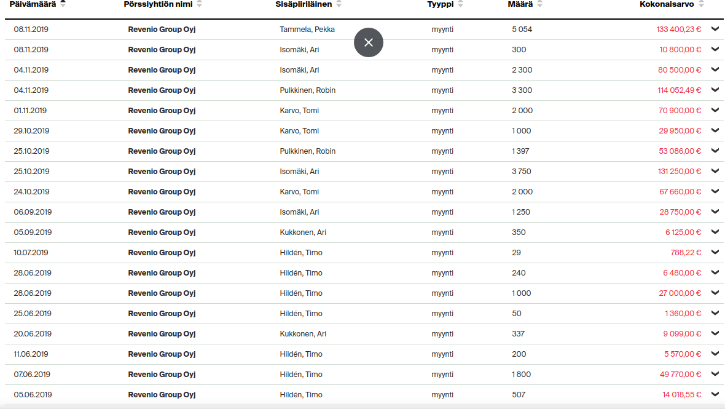
Task: Sort by Sisäpiiriläinen column arrows
Action: pyautogui.click(x=339, y=4)
